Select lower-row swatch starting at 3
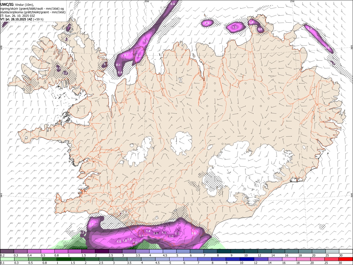 [120, 259]
